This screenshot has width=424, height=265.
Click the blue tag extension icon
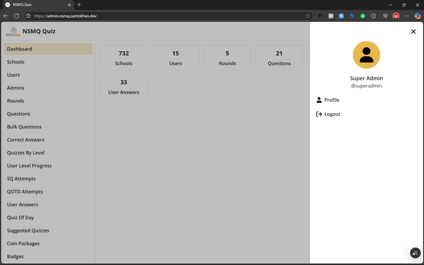(x=352, y=16)
